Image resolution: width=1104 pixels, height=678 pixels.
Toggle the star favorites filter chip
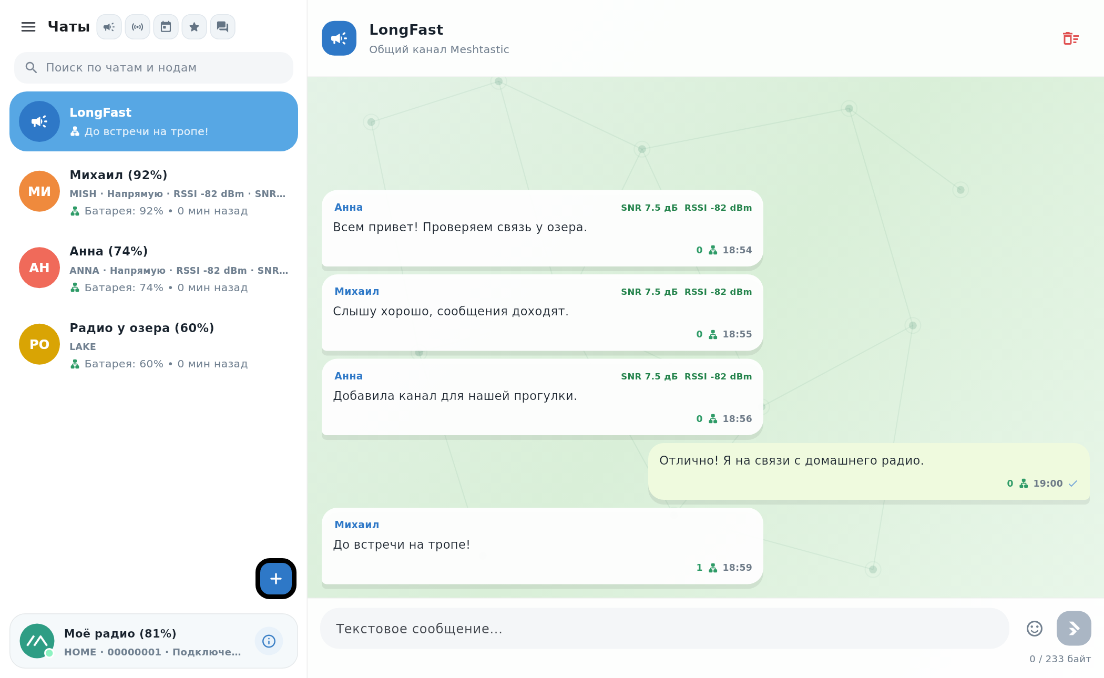[195, 27]
